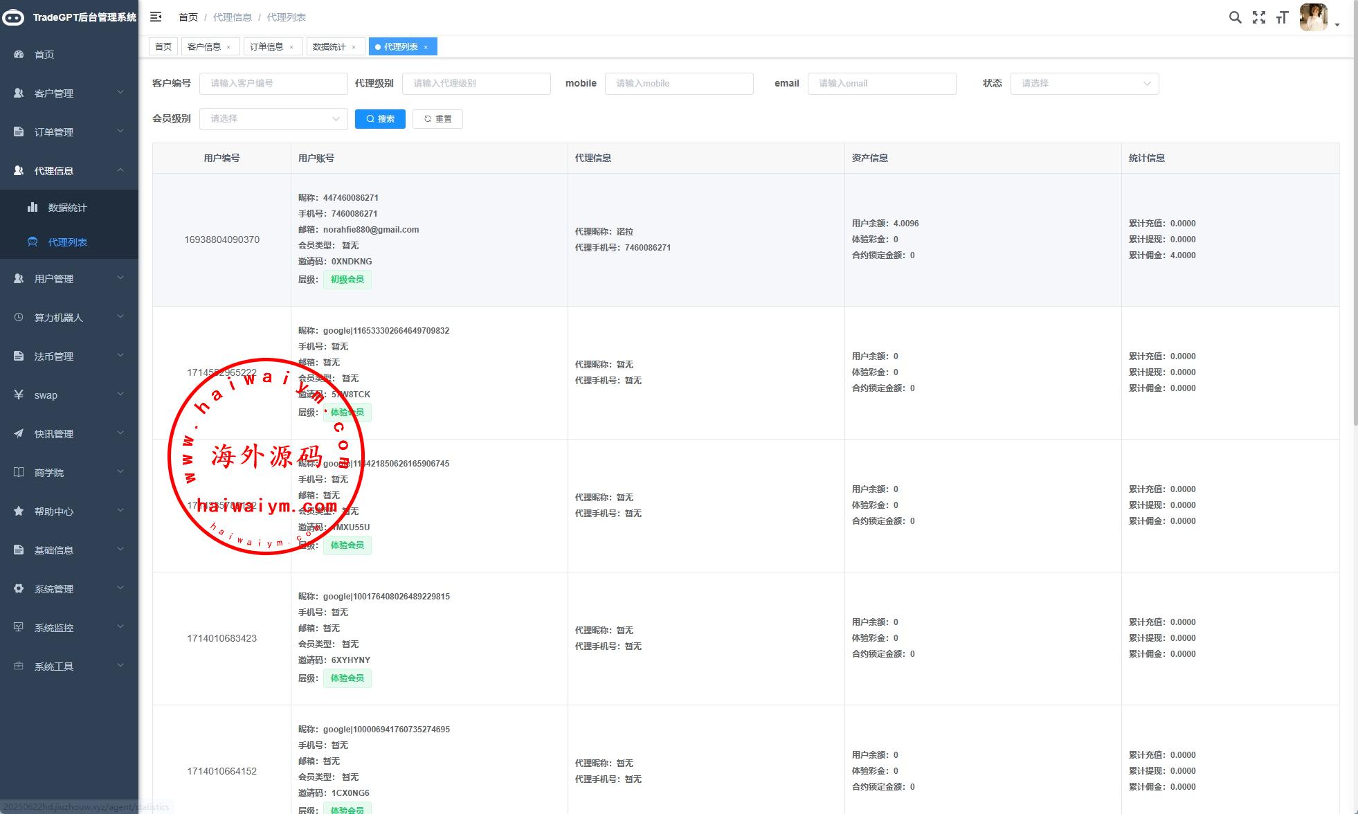Close the 客户信息 tab
This screenshot has height=814, width=1358.
228,47
